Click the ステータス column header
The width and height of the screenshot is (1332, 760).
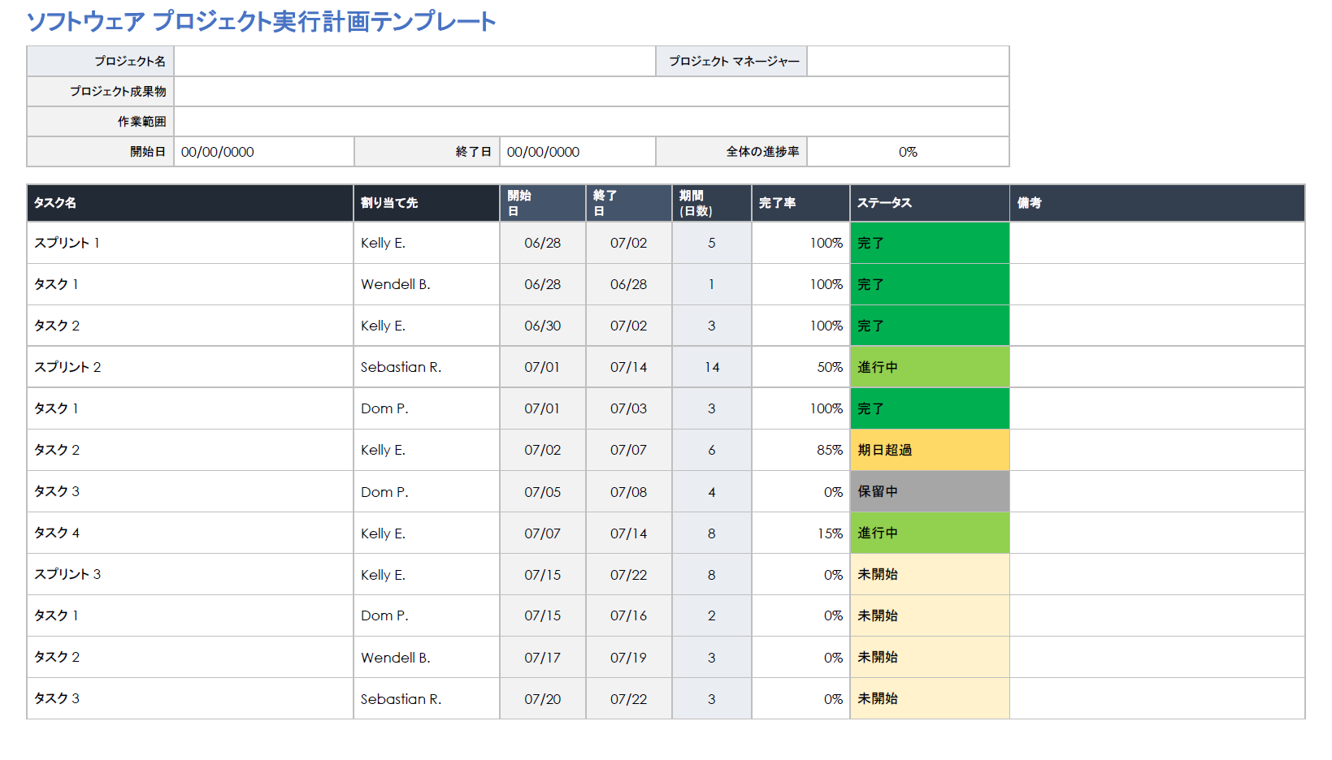click(x=930, y=203)
